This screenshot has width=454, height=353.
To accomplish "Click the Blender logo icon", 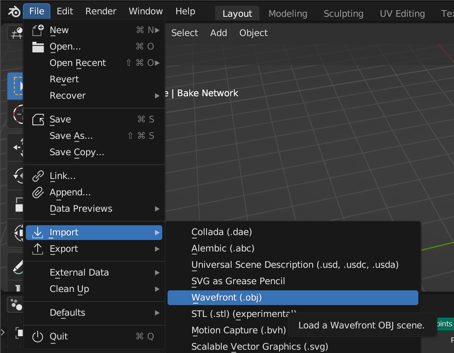I will (x=14, y=11).
